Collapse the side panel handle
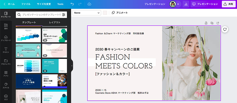The width and height of the screenshot is (237, 103). 72,66
